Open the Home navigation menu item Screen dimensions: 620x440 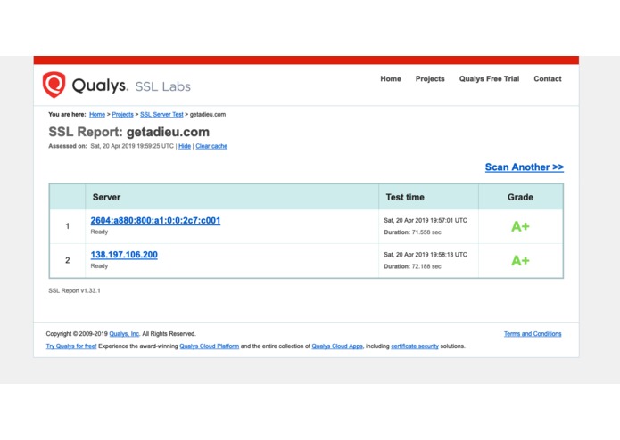point(391,79)
